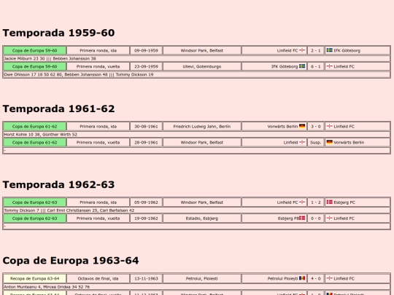Click the date cell '28-09-1961'
This screenshot has width=394, height=295.
(146, 143)
